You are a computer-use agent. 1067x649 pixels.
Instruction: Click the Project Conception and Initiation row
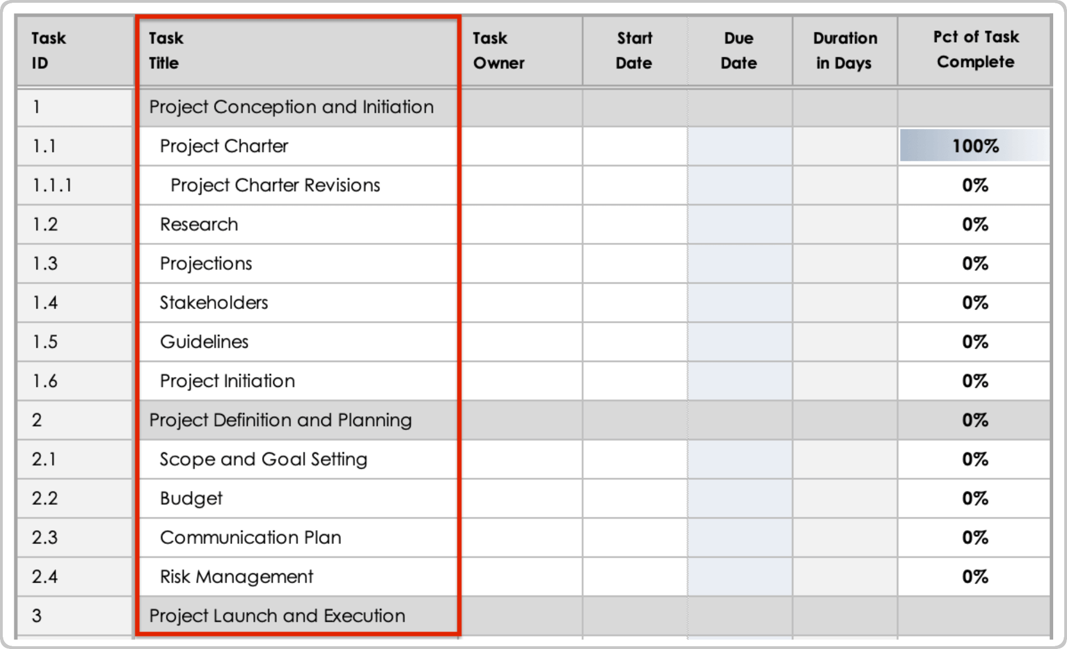(291, 107)
